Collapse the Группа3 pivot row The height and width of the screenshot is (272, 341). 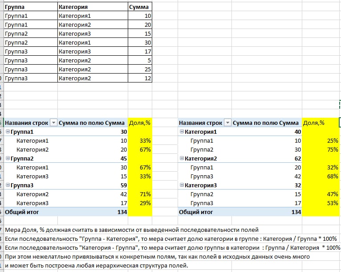coord(8,185)
